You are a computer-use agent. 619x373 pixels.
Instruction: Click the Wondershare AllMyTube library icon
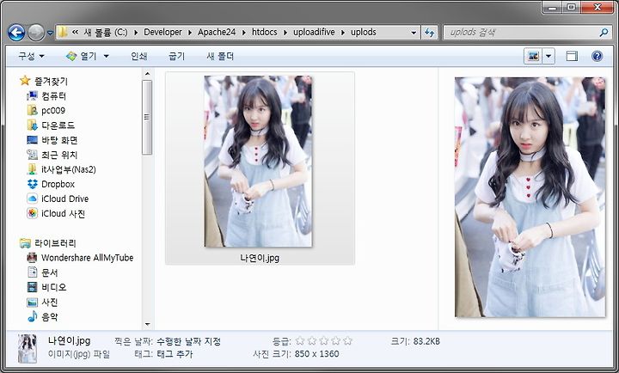point(33,258)
